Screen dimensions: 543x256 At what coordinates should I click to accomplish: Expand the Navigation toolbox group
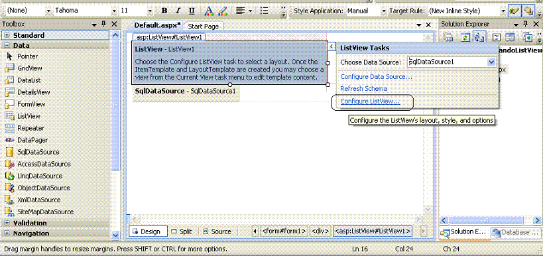(x=7, y=233)
